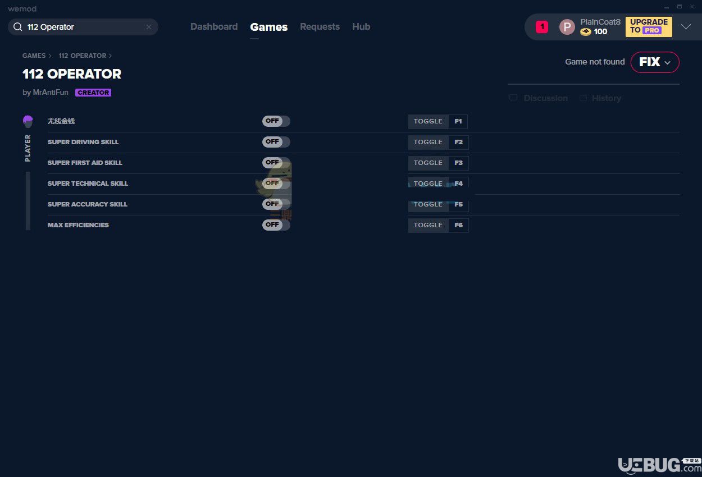The image size is (702, 477).
Task: Click the History icon
Action: click(x=584, y=98)
